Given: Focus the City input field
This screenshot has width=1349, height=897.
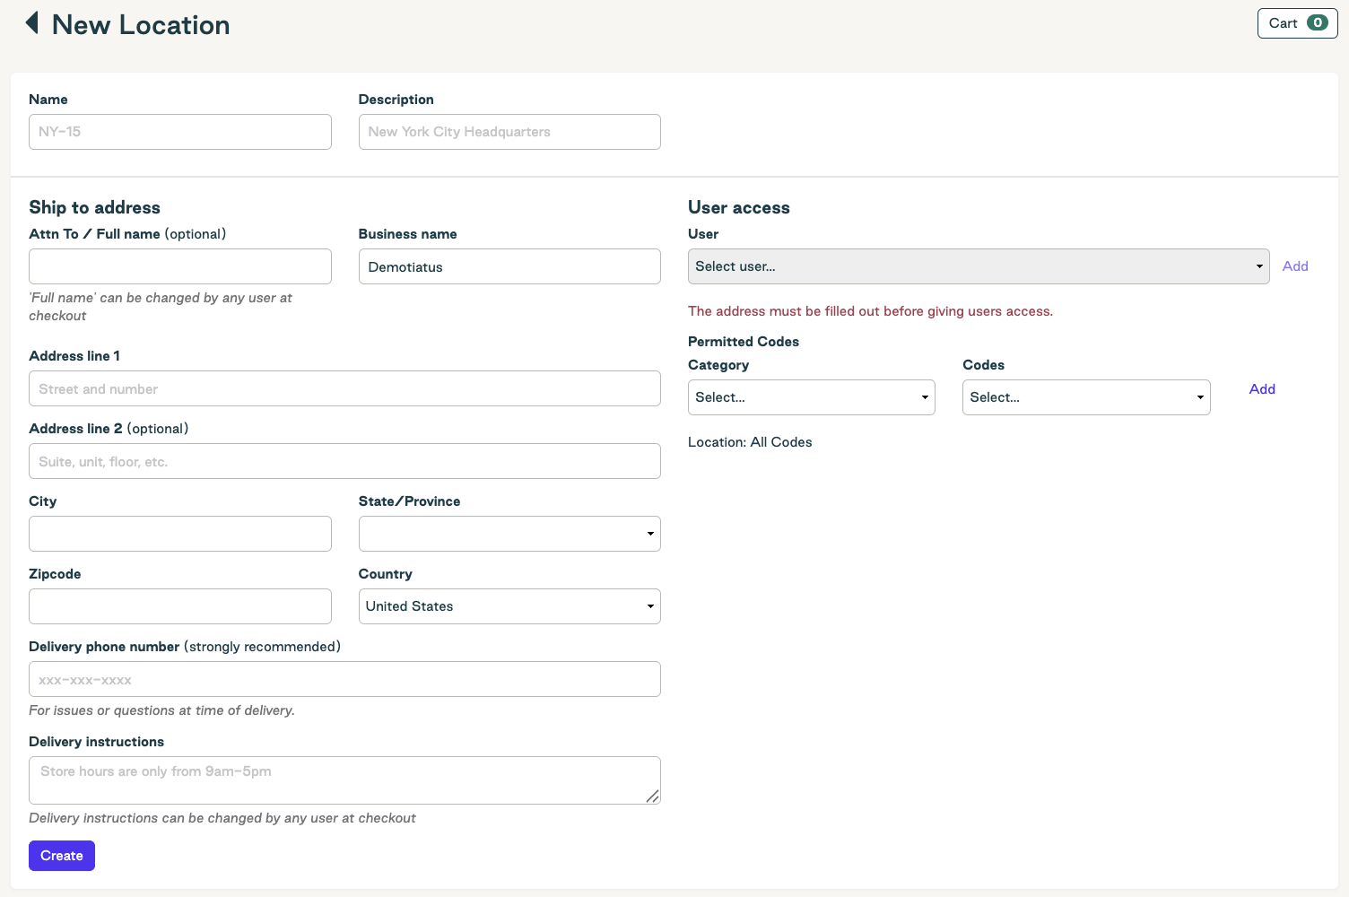Looking at the screenshot, I should (180, 534).
